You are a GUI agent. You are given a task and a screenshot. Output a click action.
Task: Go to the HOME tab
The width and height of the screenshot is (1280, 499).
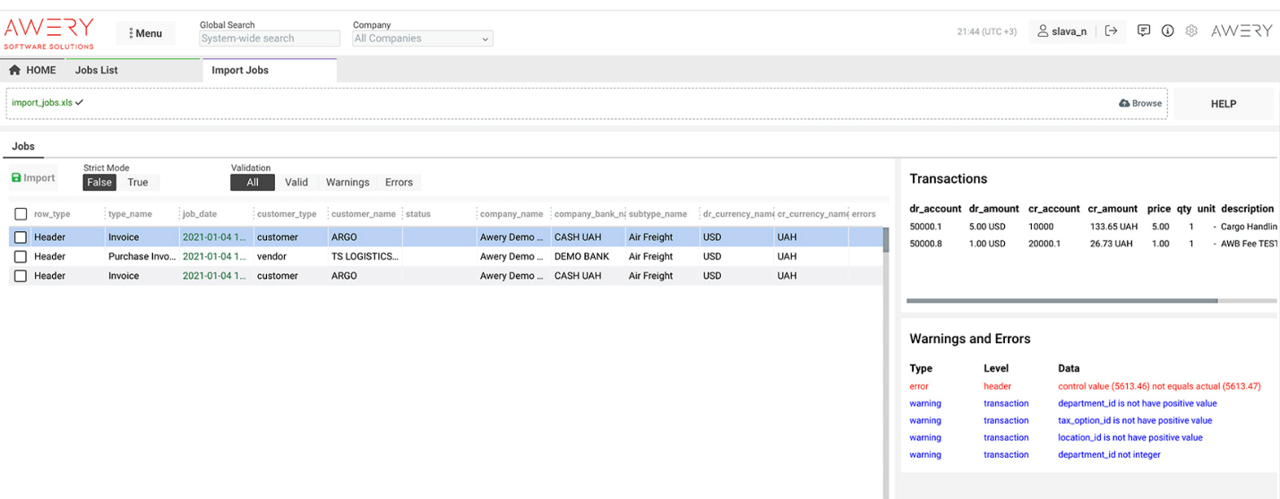point(32,70)
